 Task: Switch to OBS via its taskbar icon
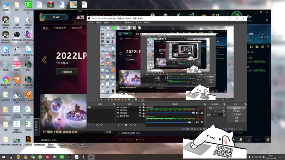[91, 157]
